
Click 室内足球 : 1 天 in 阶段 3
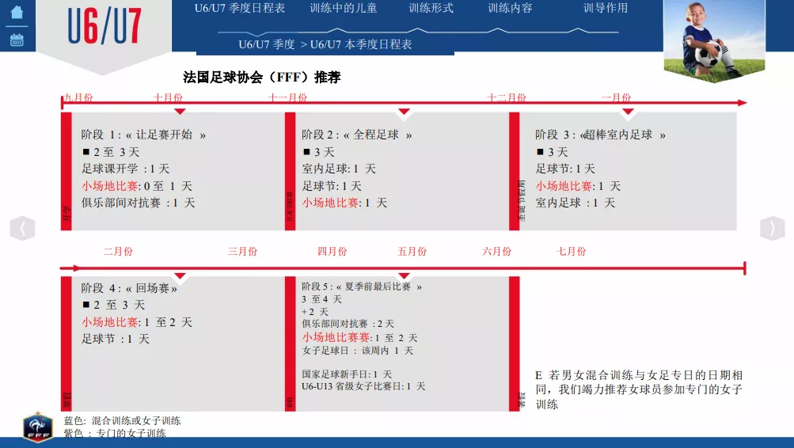(x=576, y=203)
